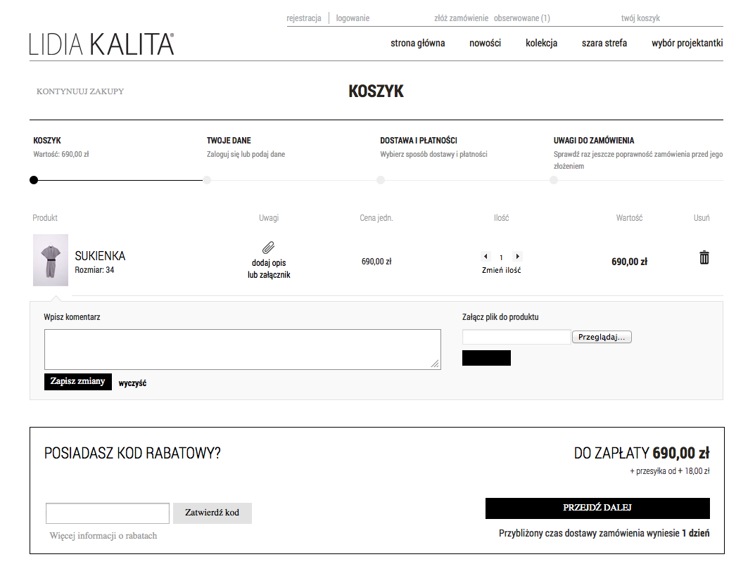Open the rejestracja link
Image resolution: width=755 pixels, height=564 pixels.
(304, 18)
